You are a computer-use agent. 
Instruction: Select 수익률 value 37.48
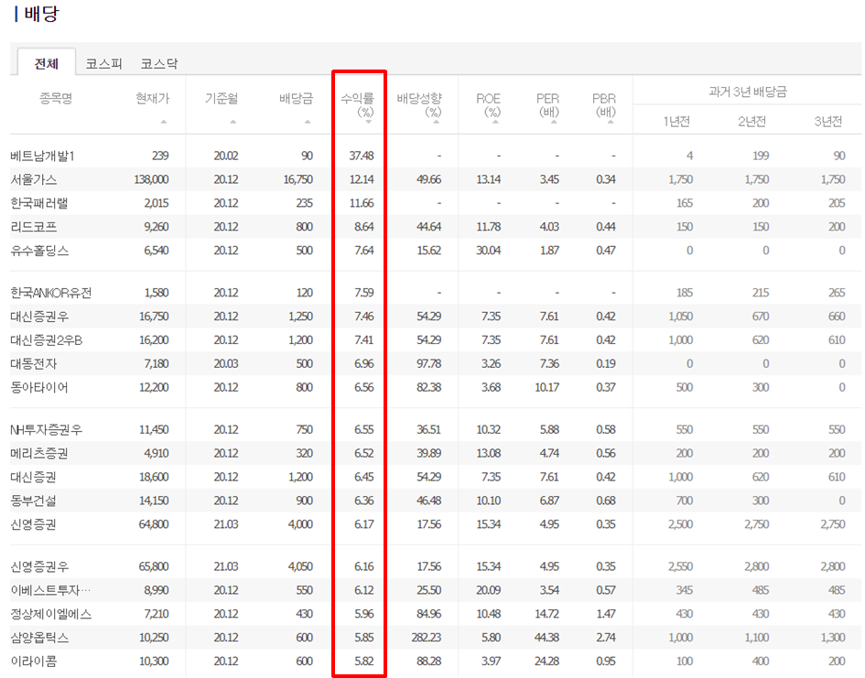[x=361, y=156]
